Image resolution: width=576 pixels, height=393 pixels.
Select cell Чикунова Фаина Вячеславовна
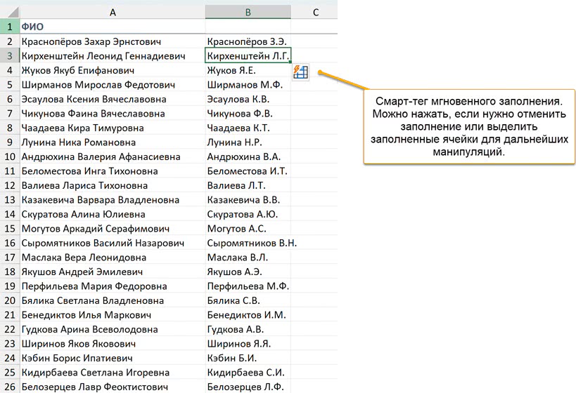pos(113,113)
